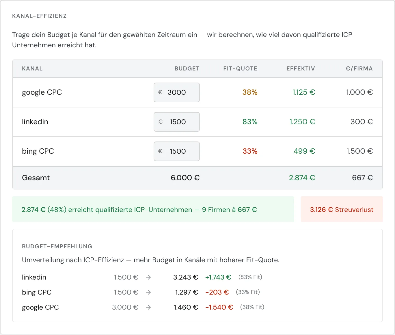
Task: Click the -203 € change value
Action: click(217, 292)
